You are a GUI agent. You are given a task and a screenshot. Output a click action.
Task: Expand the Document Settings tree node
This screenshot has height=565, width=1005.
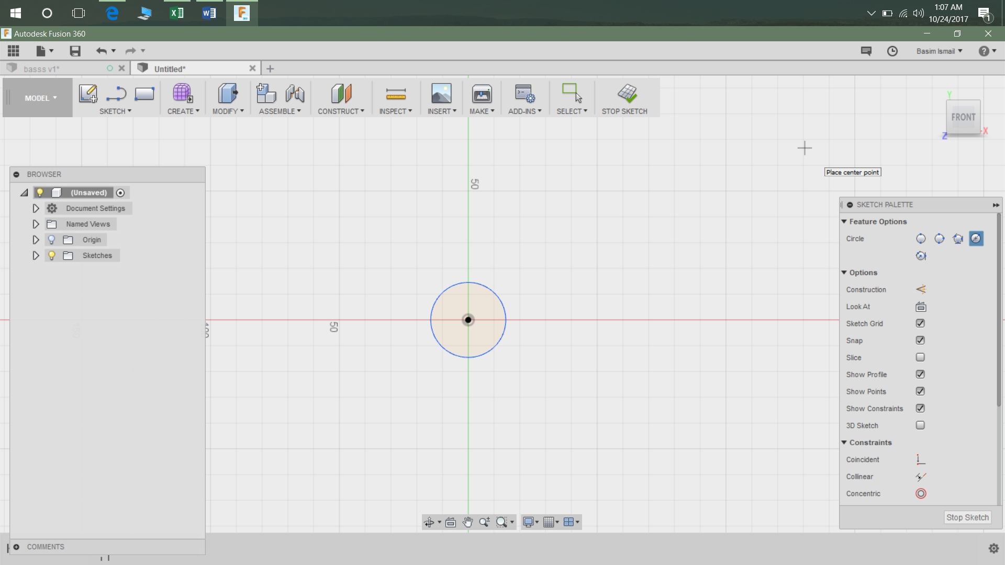point(36,208)
